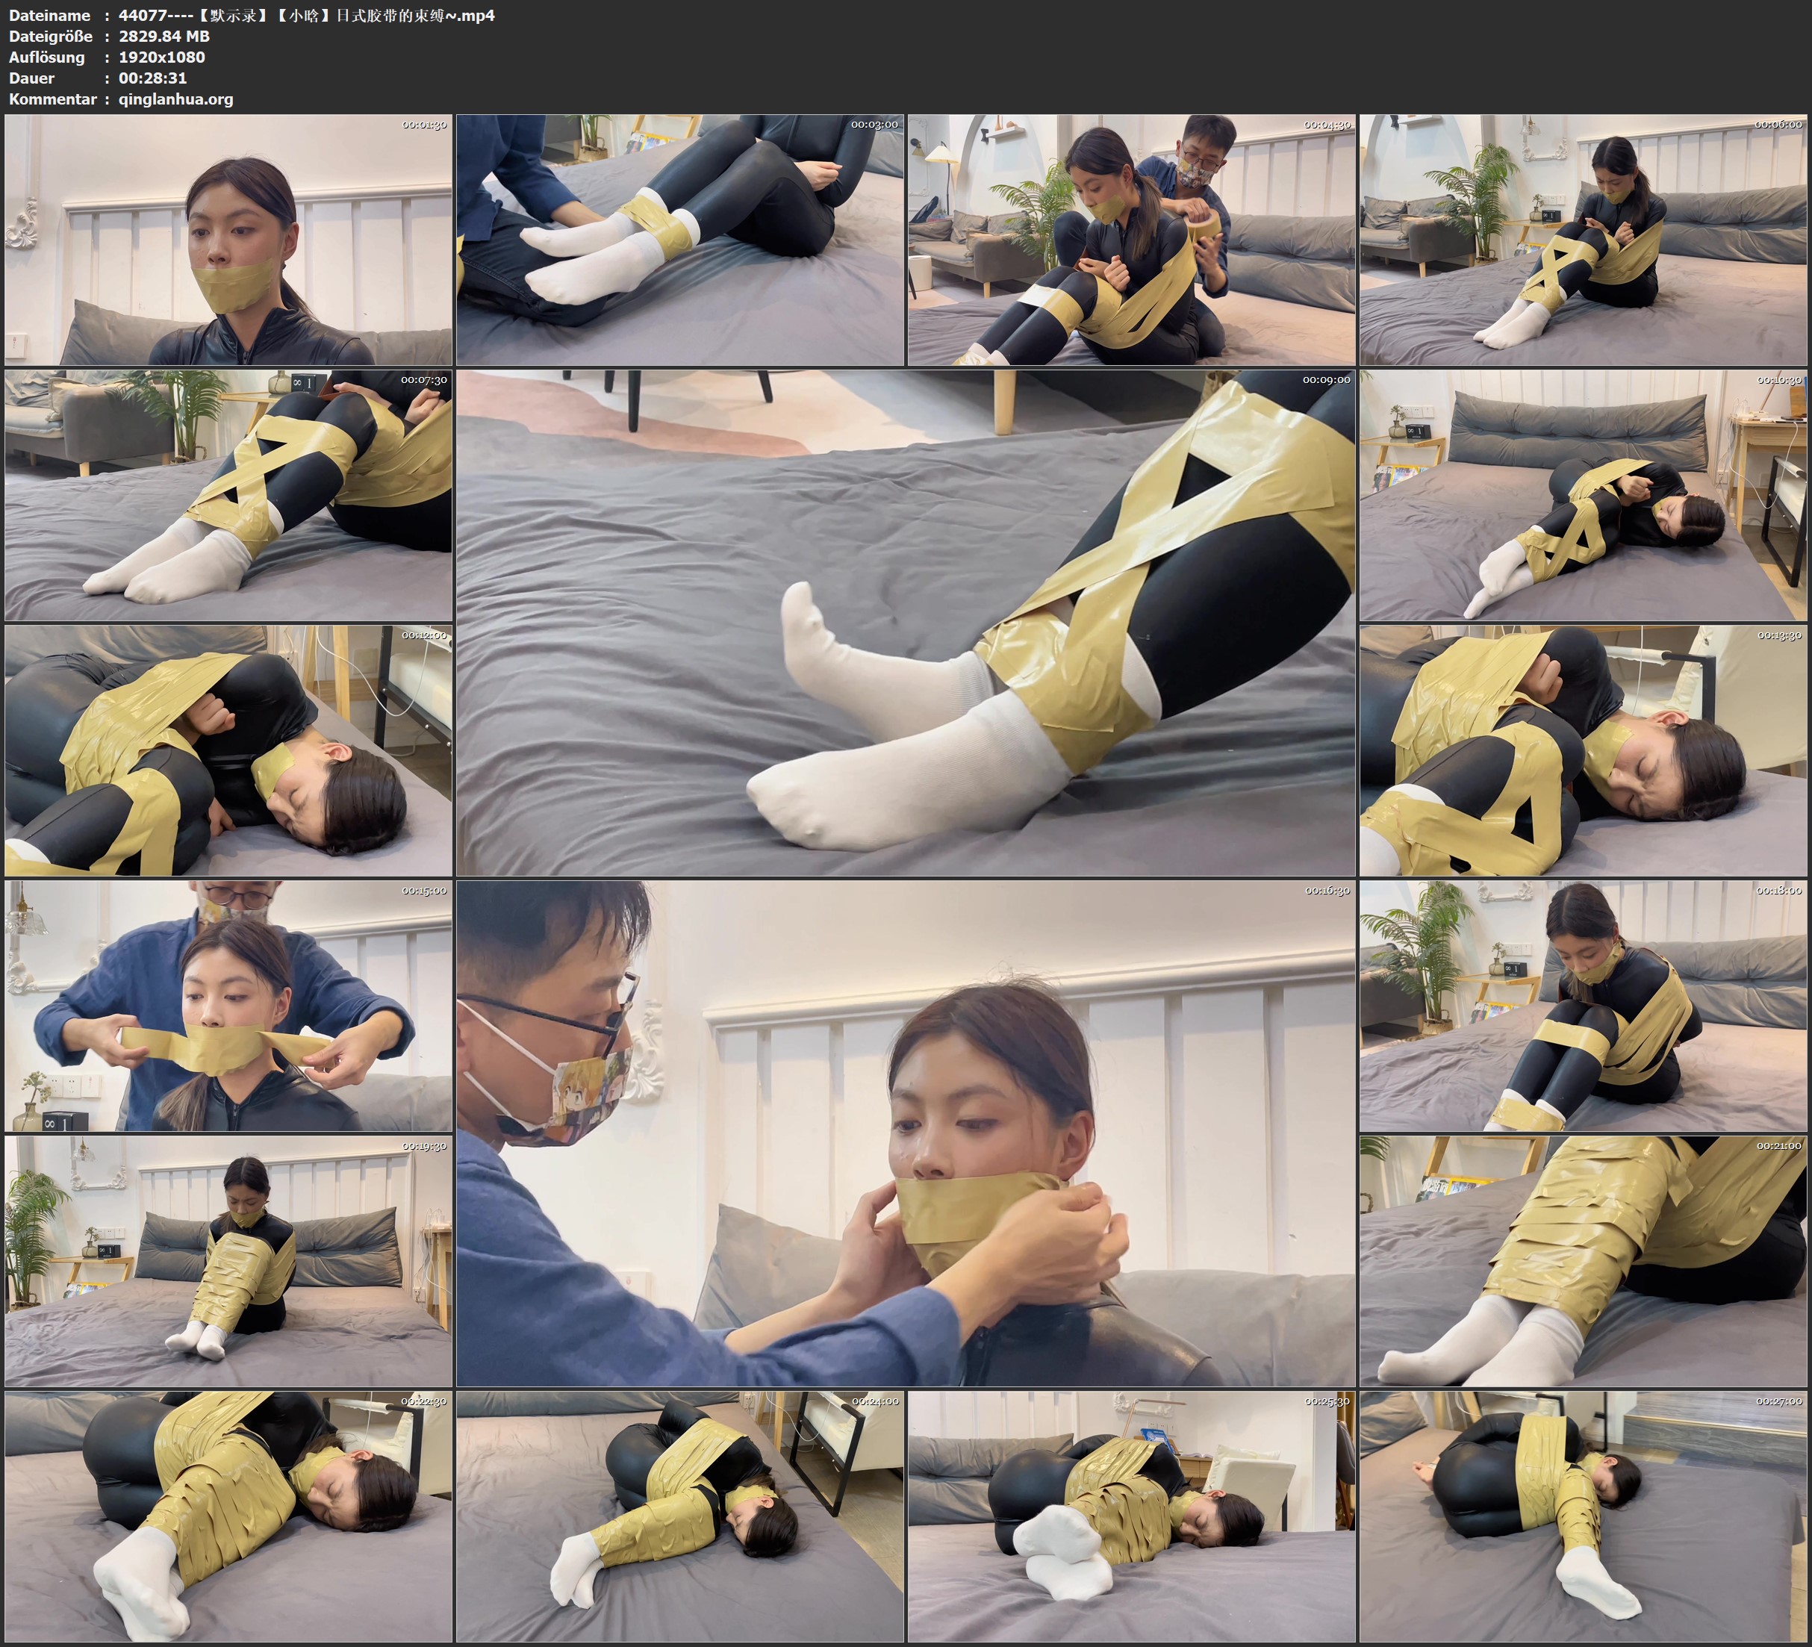Click the frame marked 00:19:30
This screenshot has width=1812, height=1647.
click(228, 1260)
